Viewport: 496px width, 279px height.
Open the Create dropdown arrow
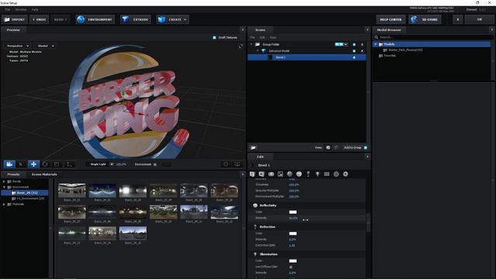tap(185, 20)
